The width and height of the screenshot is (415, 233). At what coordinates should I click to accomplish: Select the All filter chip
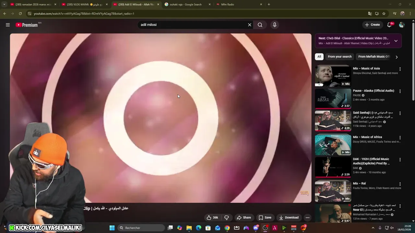[319, 57]
